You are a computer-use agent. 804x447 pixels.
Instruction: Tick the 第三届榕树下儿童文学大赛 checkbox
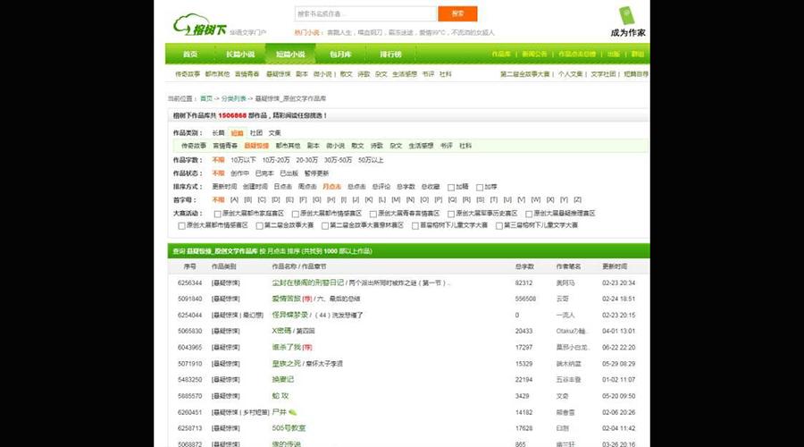click(498, 226)
